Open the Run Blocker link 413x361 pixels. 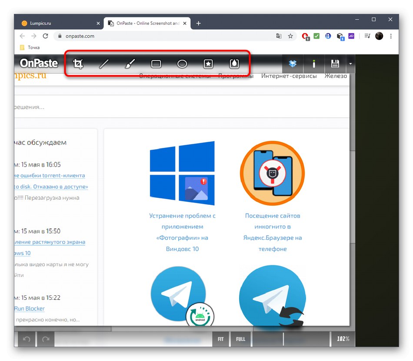coord(29,308)
